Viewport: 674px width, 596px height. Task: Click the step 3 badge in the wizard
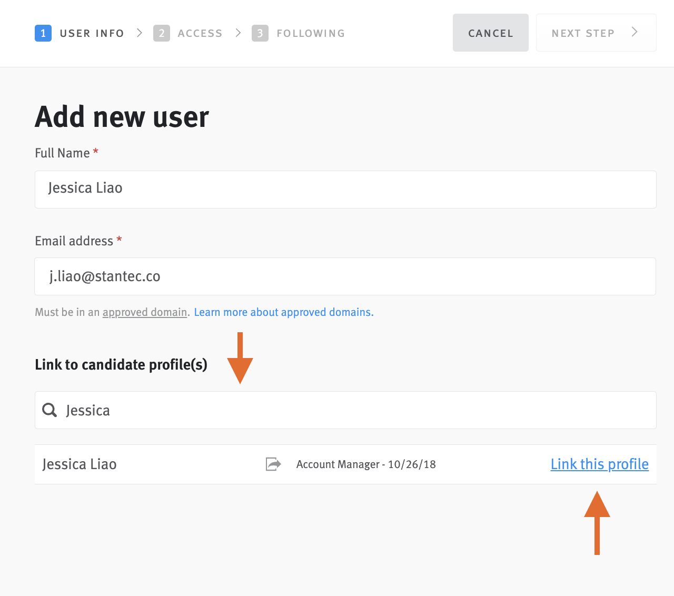[260, 33]
